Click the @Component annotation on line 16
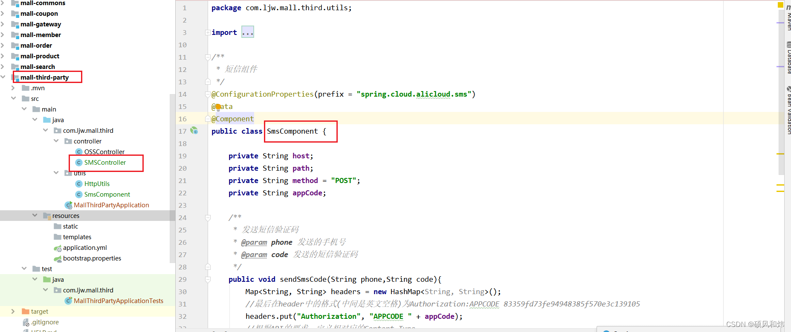The image size is (791, 332). pyautogui.click(x=233, y=119)
